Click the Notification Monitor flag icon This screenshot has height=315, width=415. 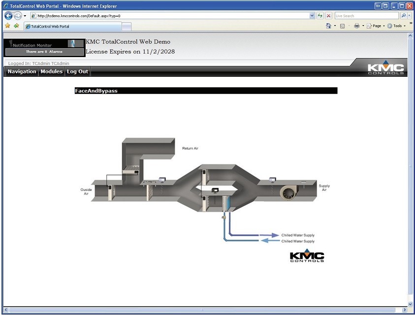coord(11,43)
